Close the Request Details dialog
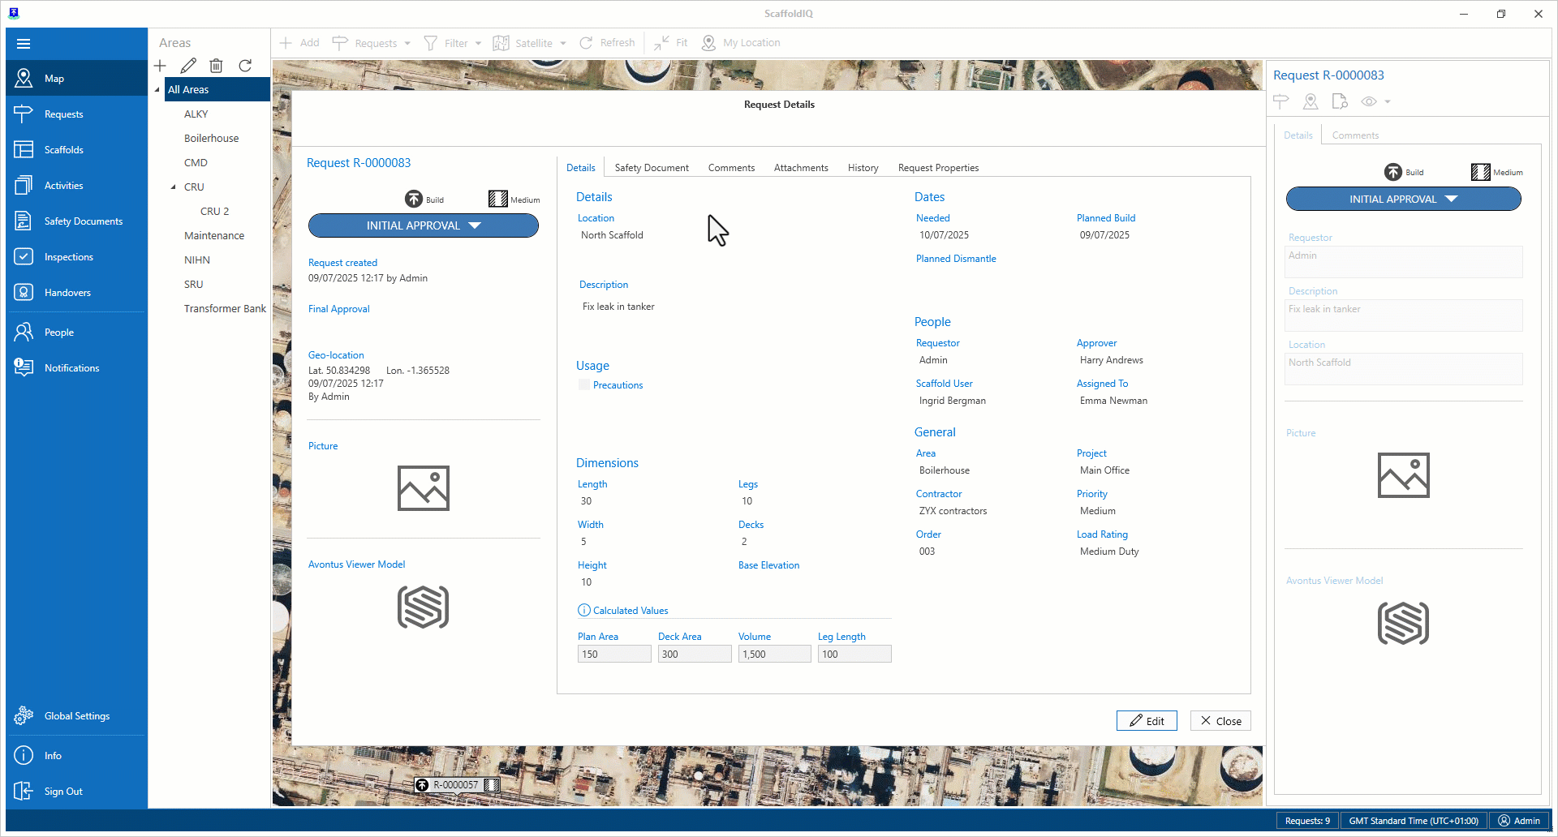The width and height of the screenshot is (1558, 837). [1220, 721]
